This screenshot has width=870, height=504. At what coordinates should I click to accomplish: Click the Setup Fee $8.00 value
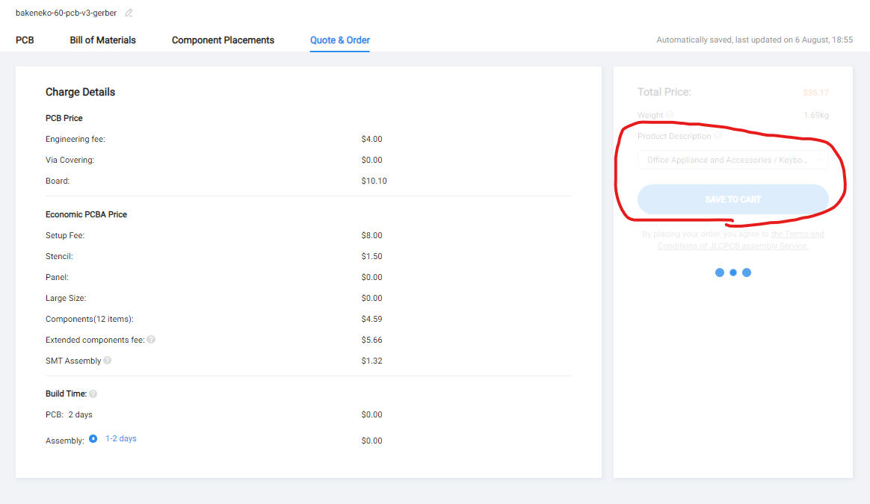371,236
